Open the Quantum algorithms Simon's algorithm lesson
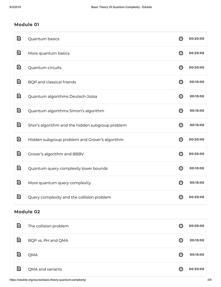This screenshot has width=221, height=287. pos(66,111)
